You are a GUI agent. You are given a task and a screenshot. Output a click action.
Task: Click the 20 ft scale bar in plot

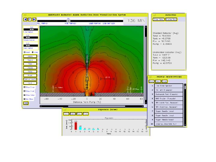coord(107,79)
